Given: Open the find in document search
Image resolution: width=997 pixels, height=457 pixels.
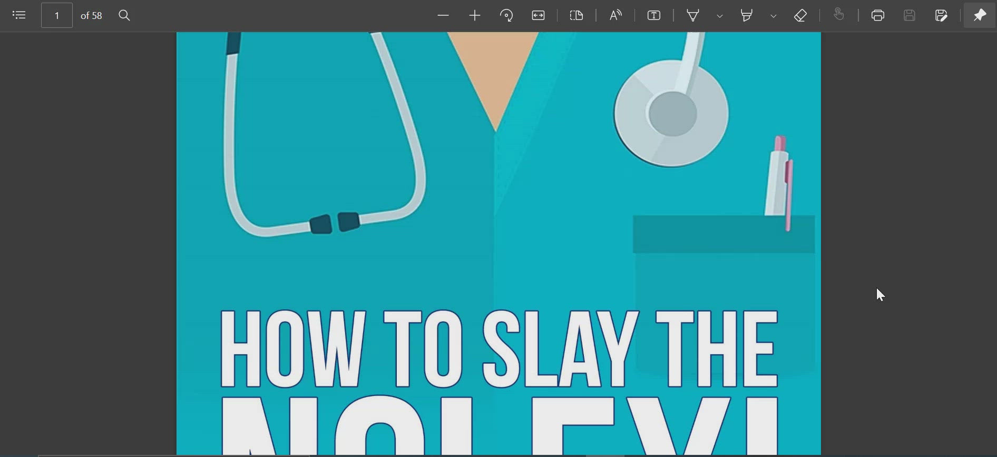Looking at the screenshot, I should 124,15.
